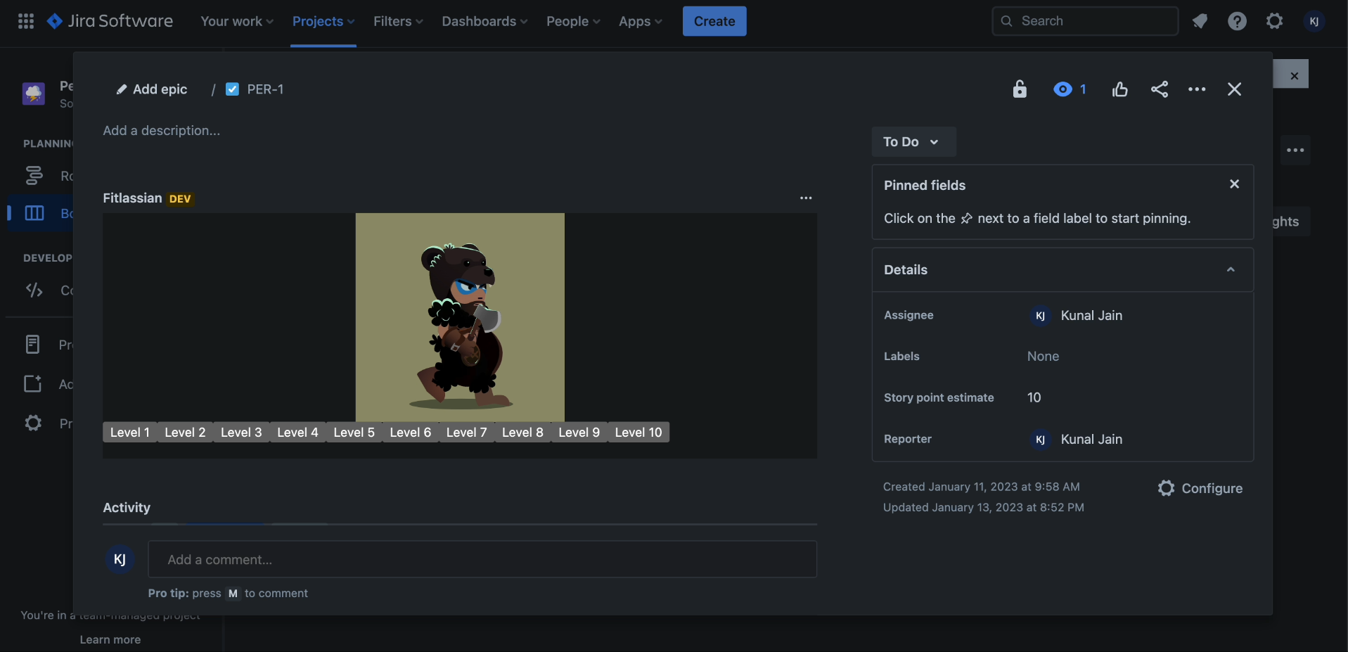Viewport: 1348px width, 652px height.
Task: Click the project avatar icon in sidebar
Action: (34, 94)
